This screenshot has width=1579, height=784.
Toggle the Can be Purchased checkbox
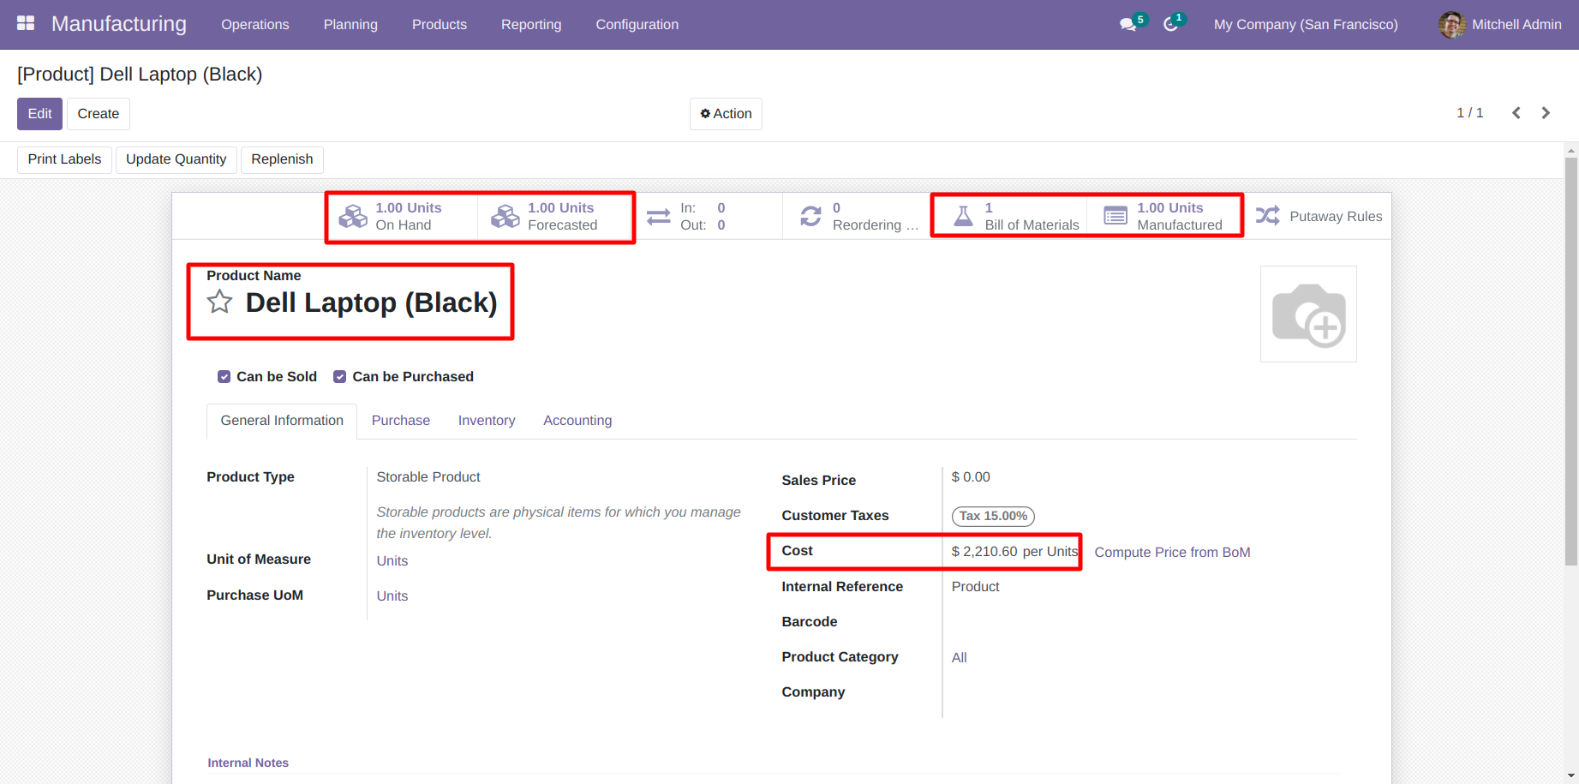click(340, 377)
